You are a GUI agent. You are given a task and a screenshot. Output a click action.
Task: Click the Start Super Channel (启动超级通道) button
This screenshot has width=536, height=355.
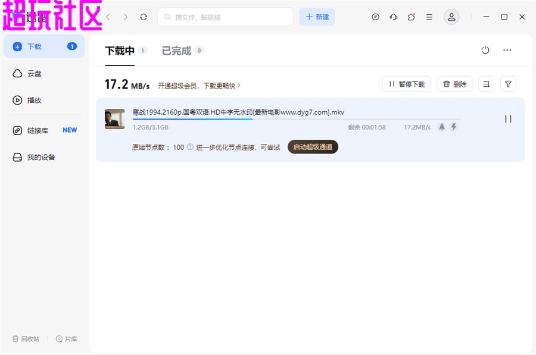313,147
